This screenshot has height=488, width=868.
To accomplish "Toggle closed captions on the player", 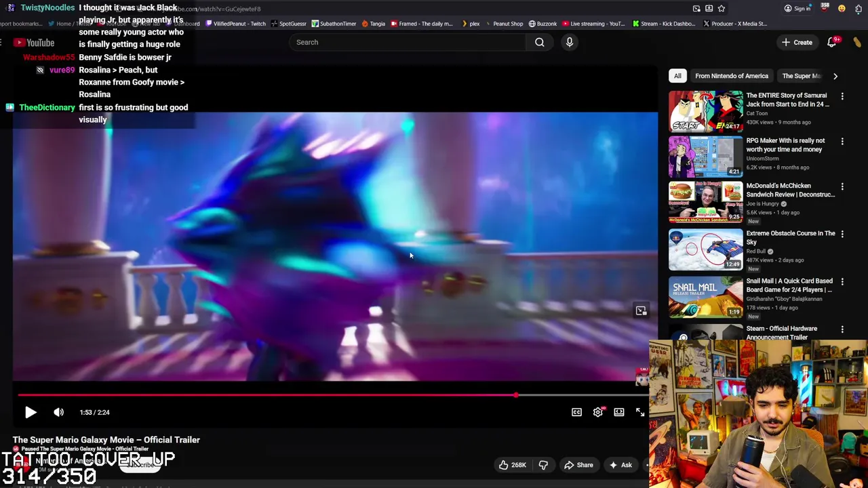I will click(576, 412).
